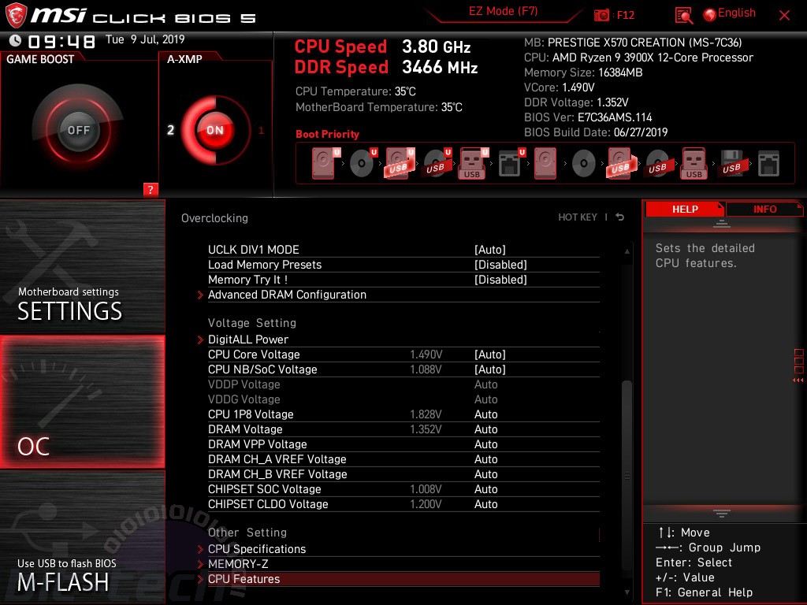807x605 pixels.
Task: Change CPU Core Voltage Auto setting
Action: click(490, 354)
